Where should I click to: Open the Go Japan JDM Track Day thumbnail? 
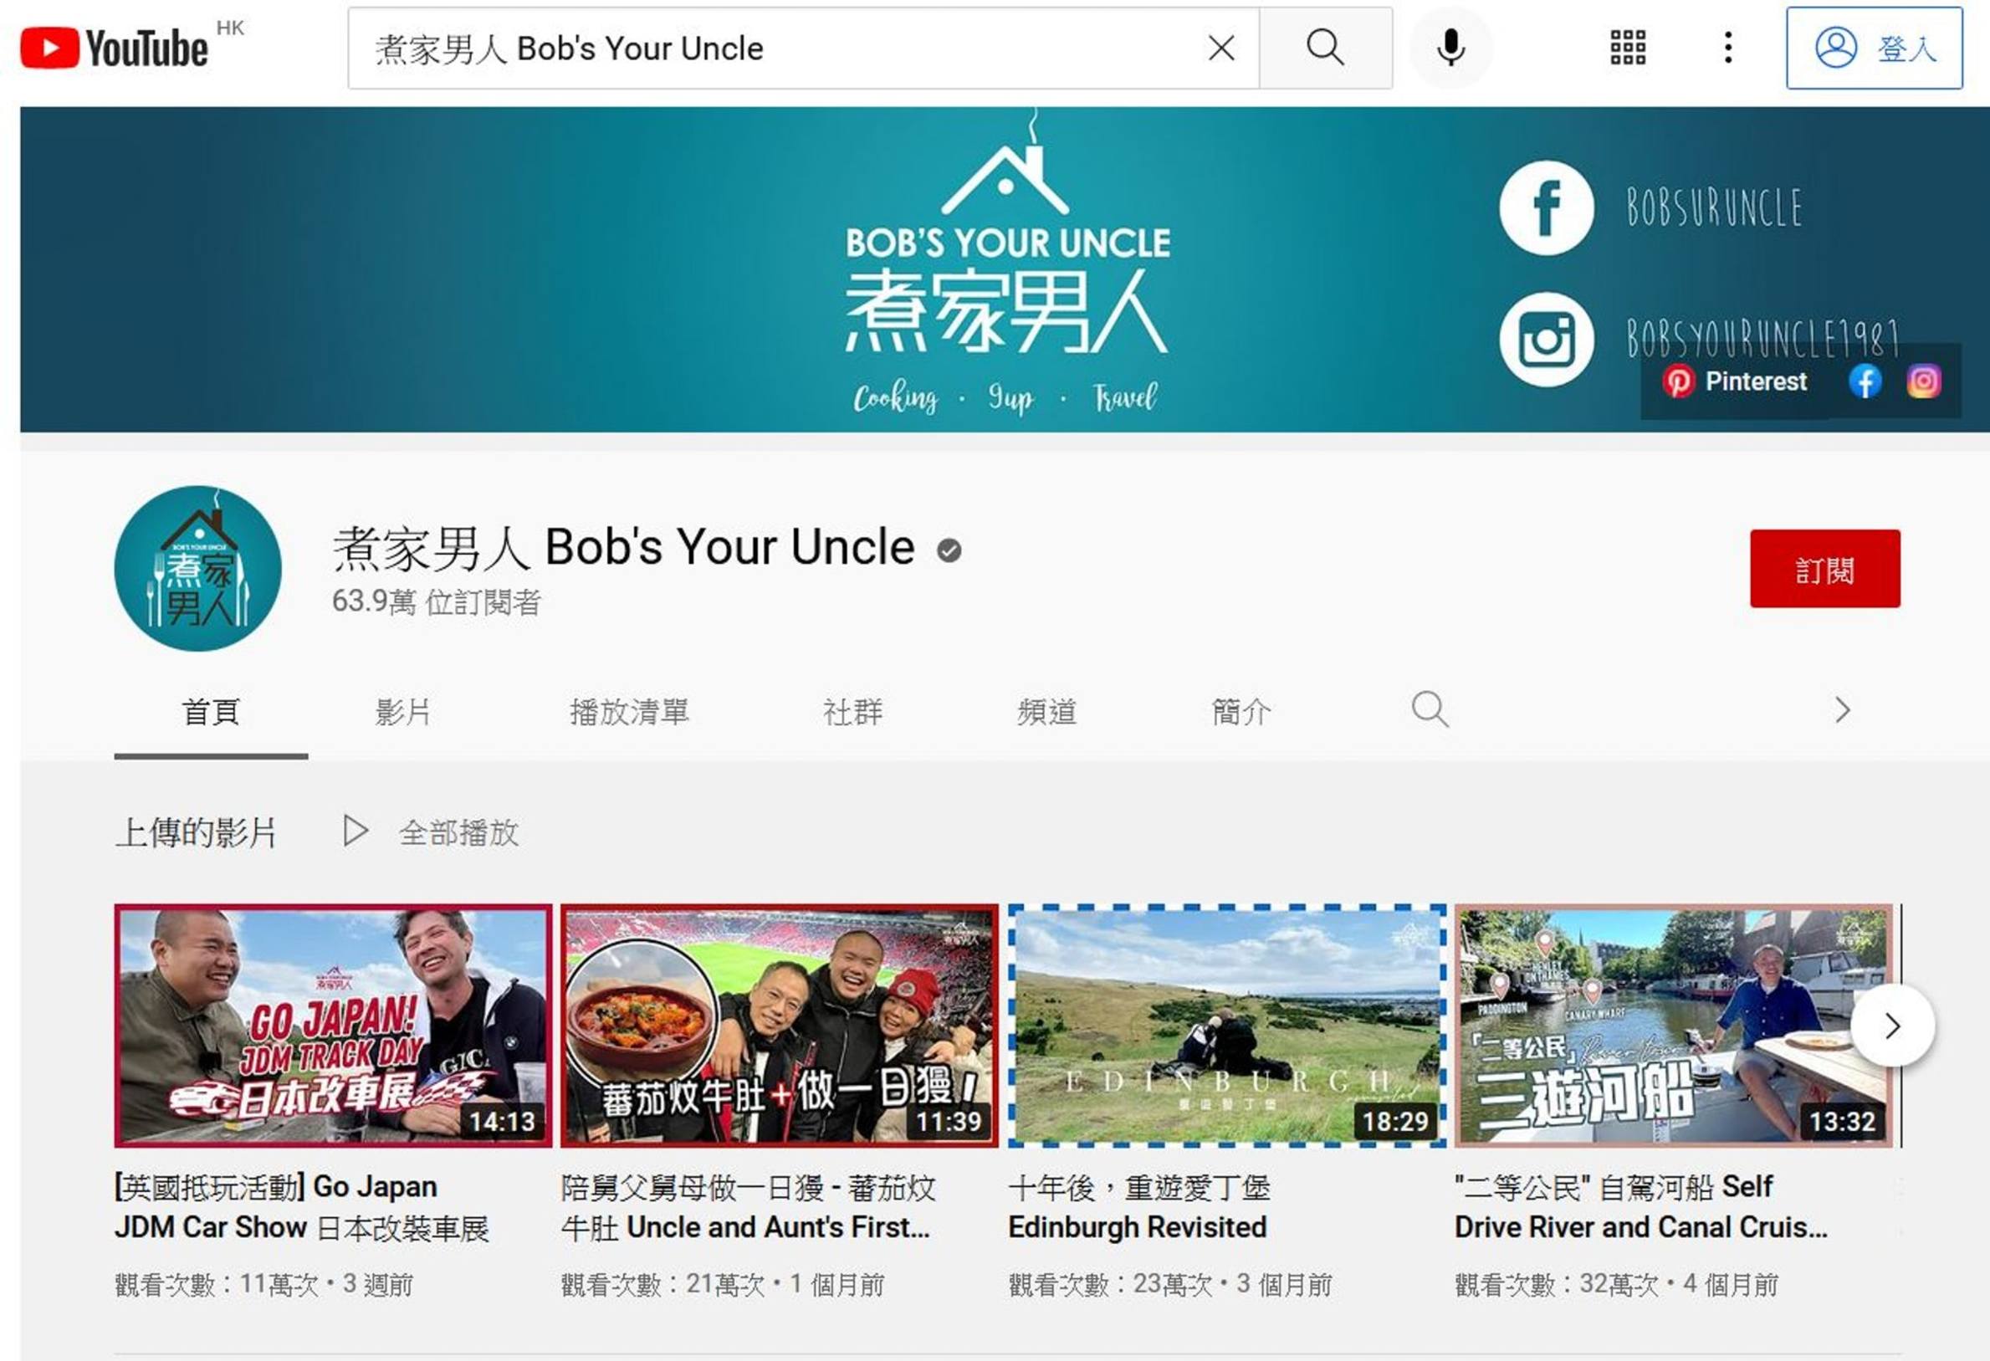(x=333, y=1026)
